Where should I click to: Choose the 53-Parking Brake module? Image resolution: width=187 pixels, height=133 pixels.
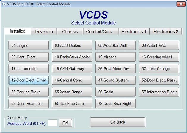coord(29,92)
